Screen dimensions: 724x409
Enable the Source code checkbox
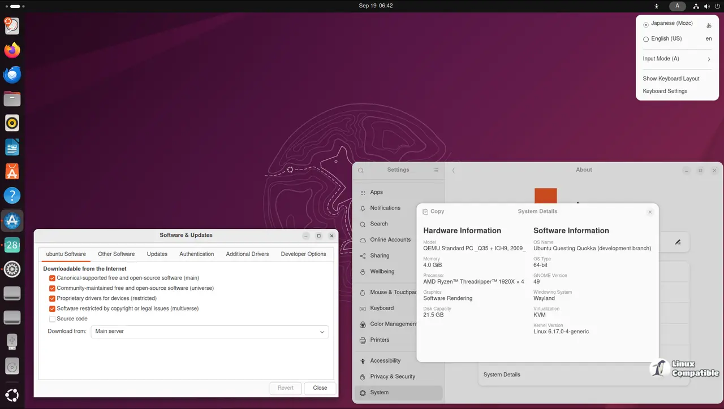tap(52, 319)
